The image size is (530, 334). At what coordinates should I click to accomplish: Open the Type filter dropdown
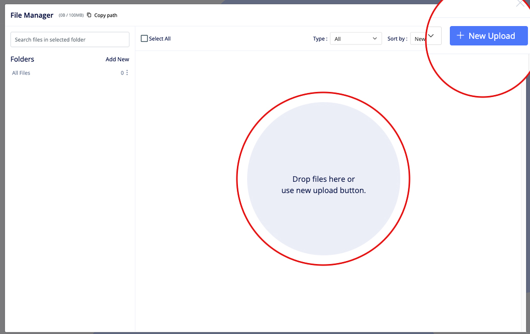click(x=355, y=39)
